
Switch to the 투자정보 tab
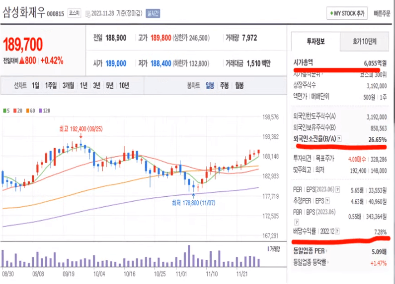point(316,41)
